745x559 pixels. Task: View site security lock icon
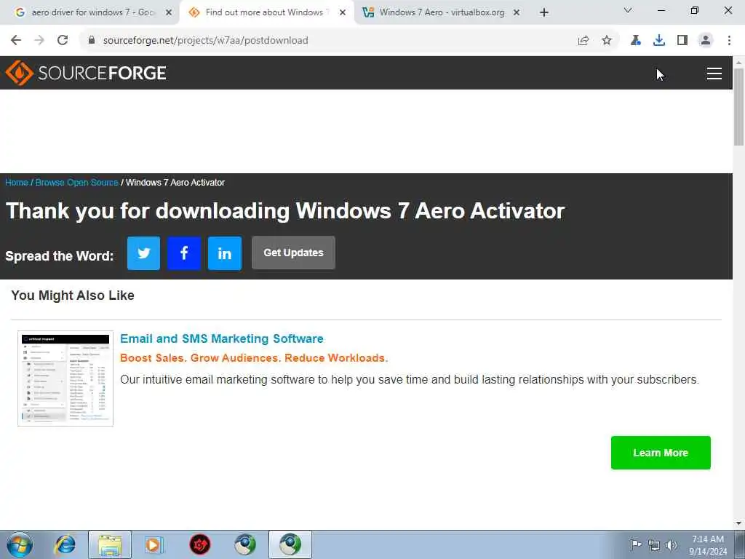(x=92, y=41)
